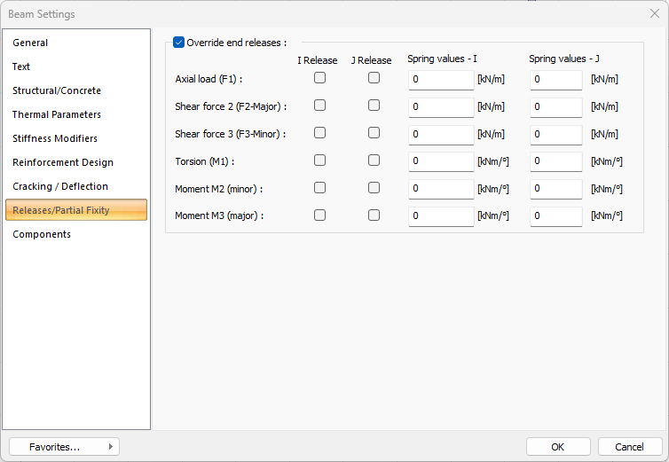Enable J Release for Torsion (M1)
The image size is (669, 462).
pyautogui.click(x=374, y=161)
